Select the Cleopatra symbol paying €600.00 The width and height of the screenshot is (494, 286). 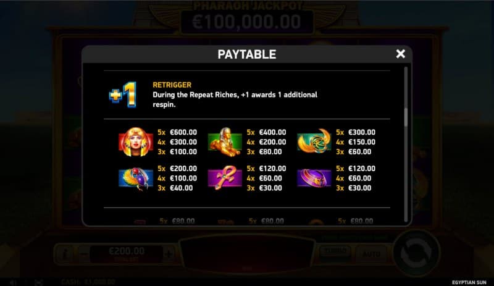(x=136, y=142)
